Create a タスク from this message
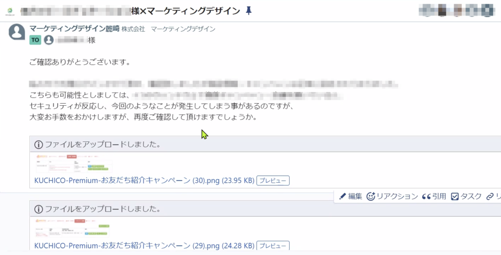 (466, 196)
